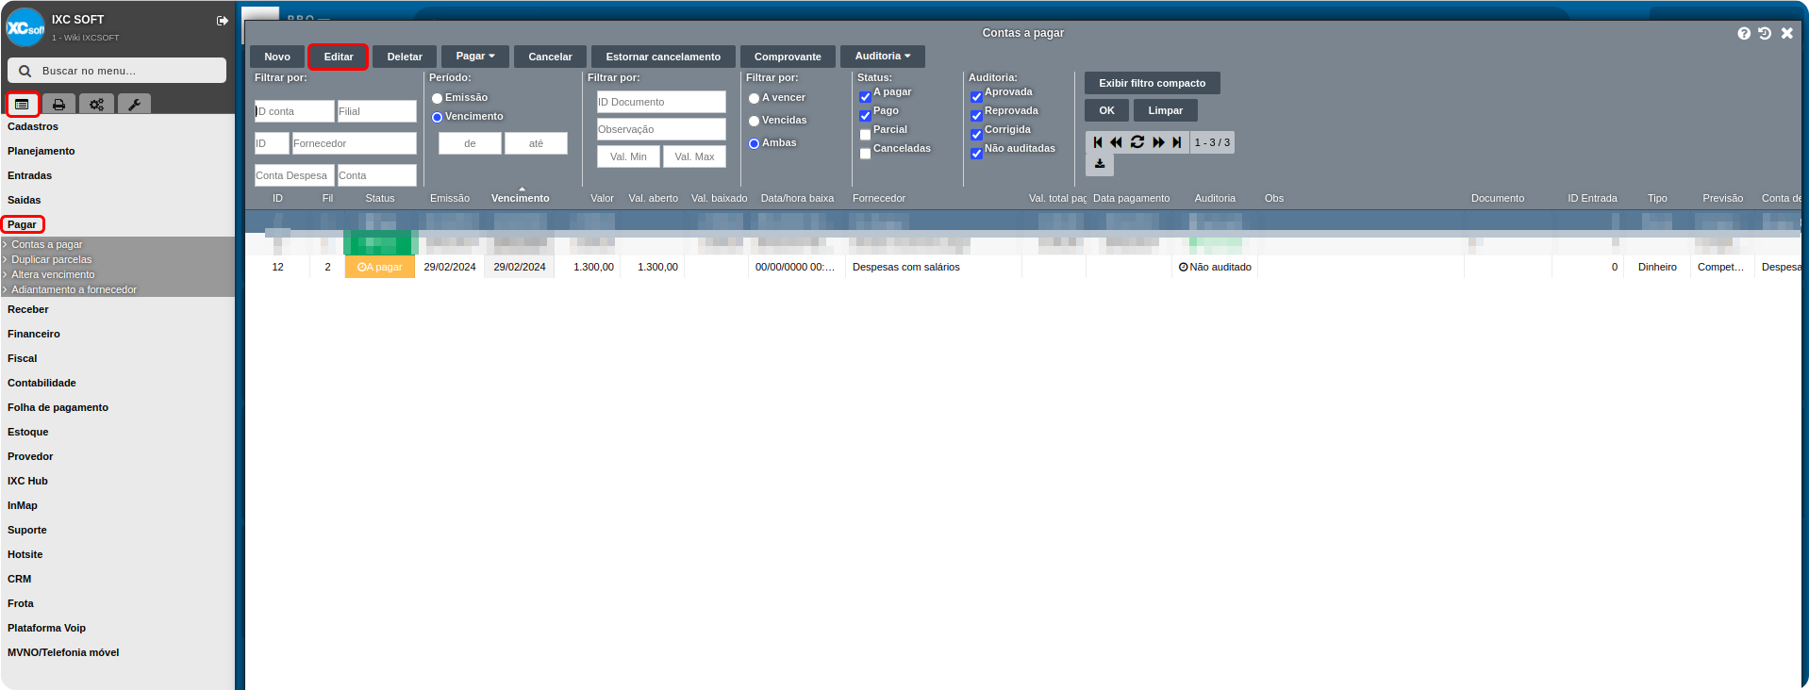
Task: Open the Auditoria dropdown button
Action: pos(883,57)
